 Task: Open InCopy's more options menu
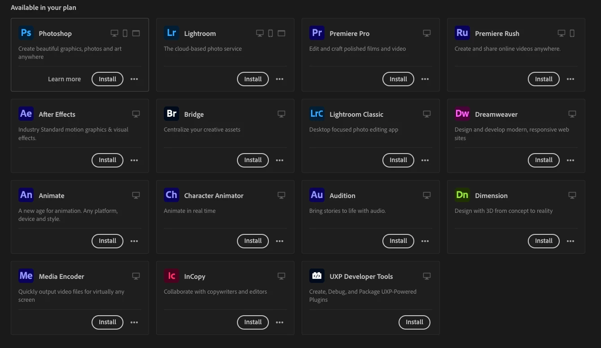coord(280,322)
